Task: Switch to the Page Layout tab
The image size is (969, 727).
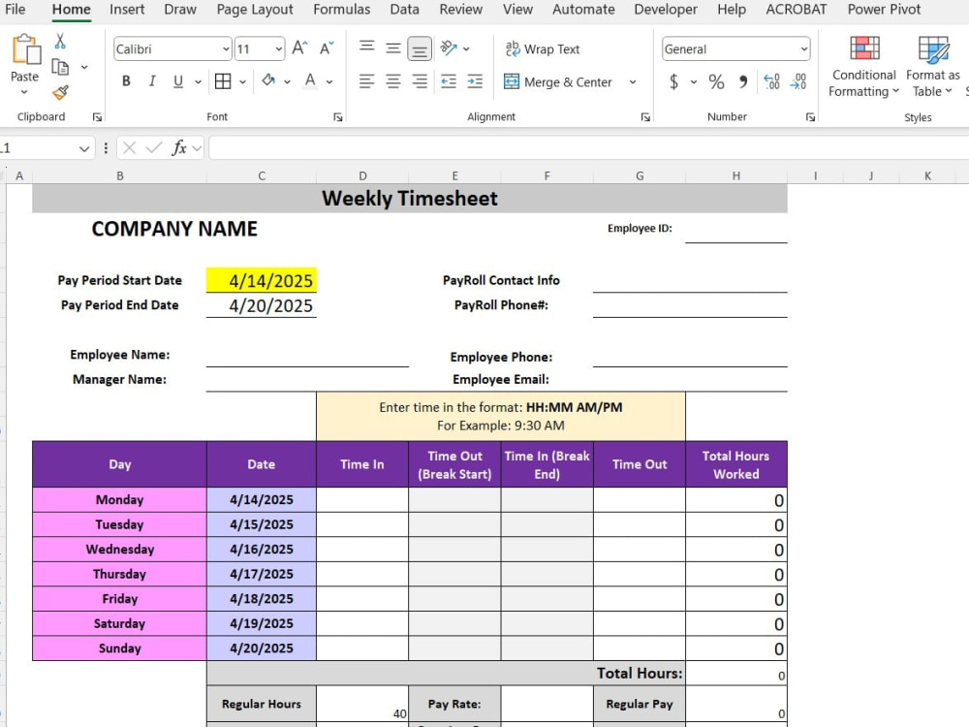Action: [x=255, y=10]
